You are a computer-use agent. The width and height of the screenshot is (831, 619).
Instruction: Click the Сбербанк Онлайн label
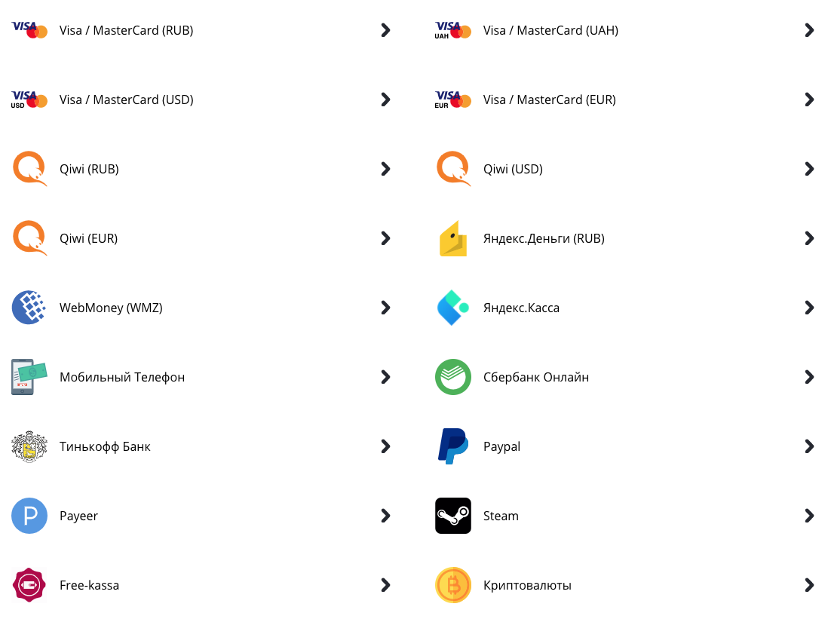[536, 377]
